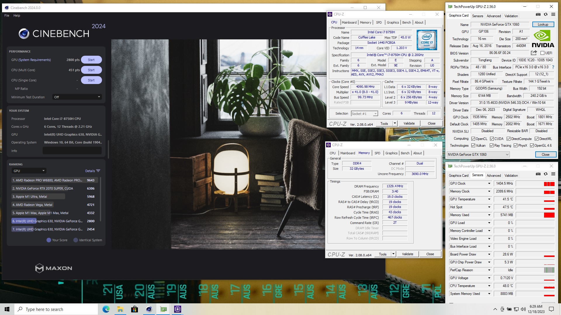Click the refresh icon in GPU-Z Sensors window
Viewport: 561px width, 315px height.
pos(546,174)
